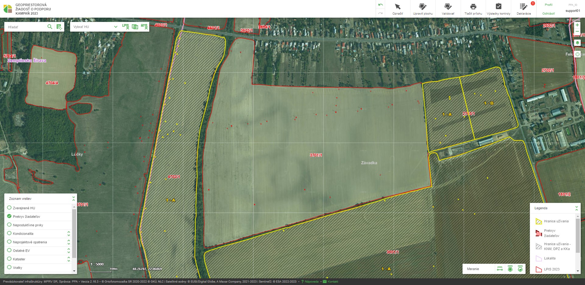This screenshot has height=285, width=585.
Task: Select the Označiť pointer tool
Action: click(398, 9)
